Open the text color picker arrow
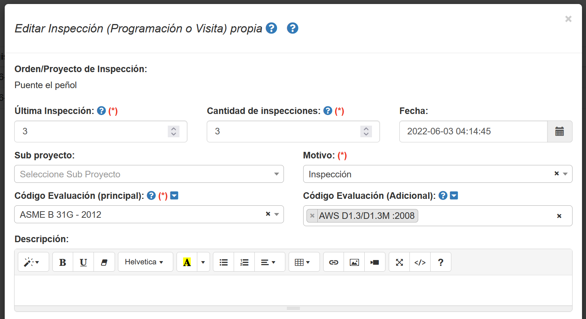Image resolution: width=586 pixels, height=319 pixels. [203, 262]
